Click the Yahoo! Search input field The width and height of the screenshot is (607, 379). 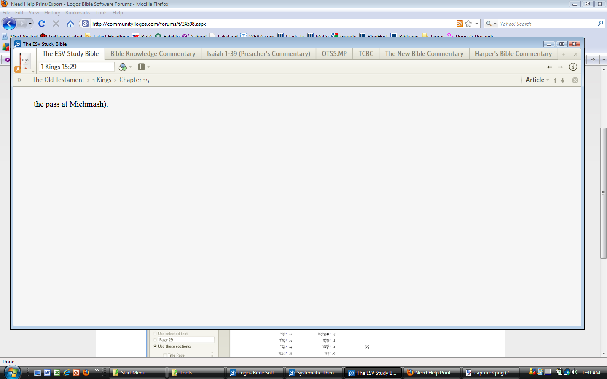click(547, 24)
